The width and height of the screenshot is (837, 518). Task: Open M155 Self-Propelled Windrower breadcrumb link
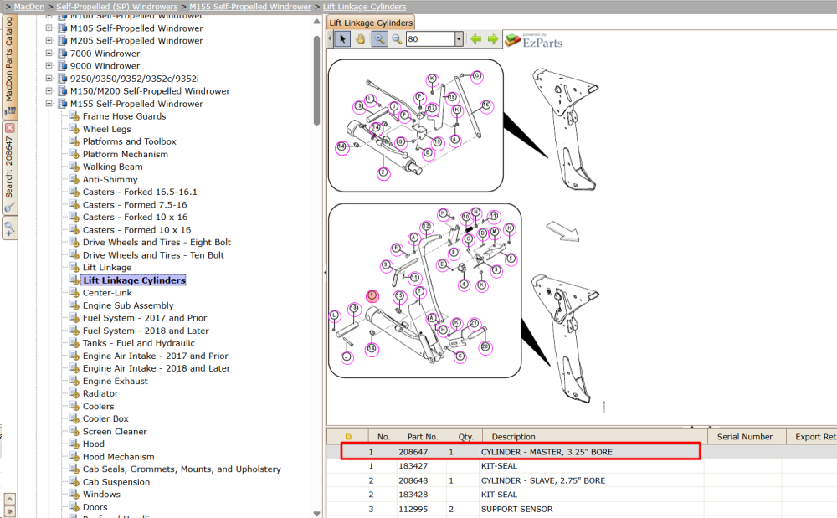point(249,7)
